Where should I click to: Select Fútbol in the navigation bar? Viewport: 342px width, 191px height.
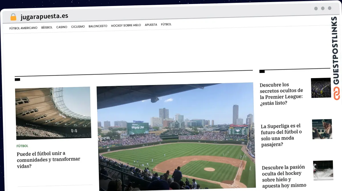pyautogui.click(x=166, y=25)
